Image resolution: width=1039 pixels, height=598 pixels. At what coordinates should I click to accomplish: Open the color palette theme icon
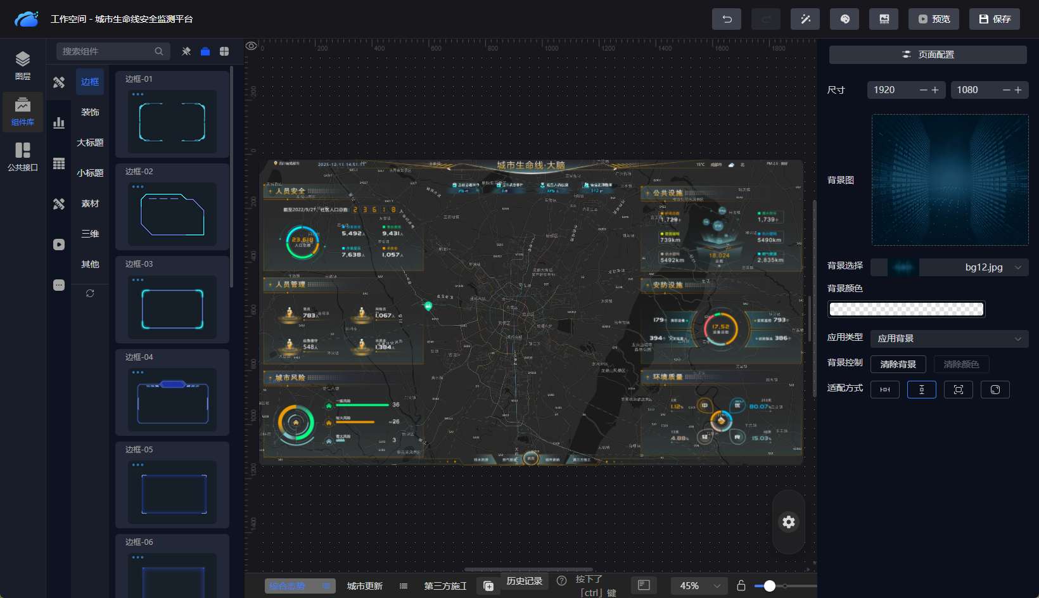[x=844, y=19]
